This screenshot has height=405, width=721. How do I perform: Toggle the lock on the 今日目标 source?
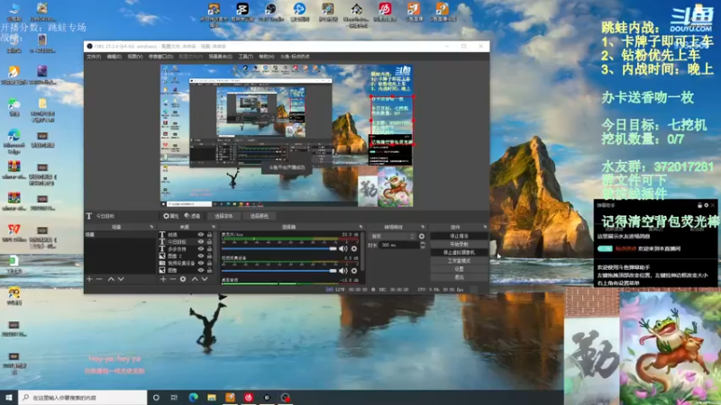(x=210, y=241)
